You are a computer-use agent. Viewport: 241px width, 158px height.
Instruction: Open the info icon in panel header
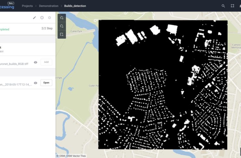click(x=42, y=18)
